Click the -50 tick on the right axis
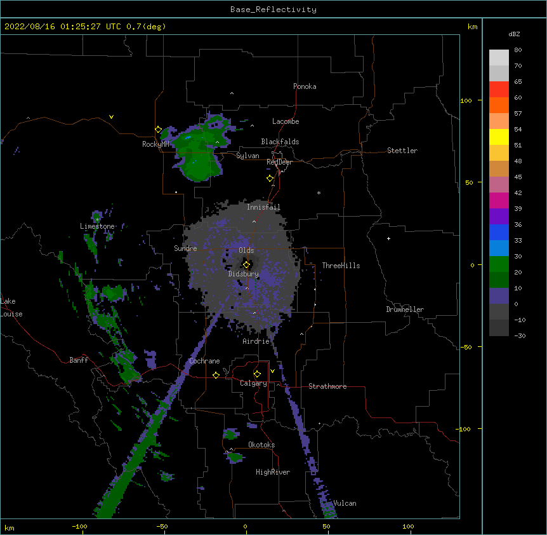Image resolution: width=547 pixels, height=535 pixels. [x=466, y=347]
